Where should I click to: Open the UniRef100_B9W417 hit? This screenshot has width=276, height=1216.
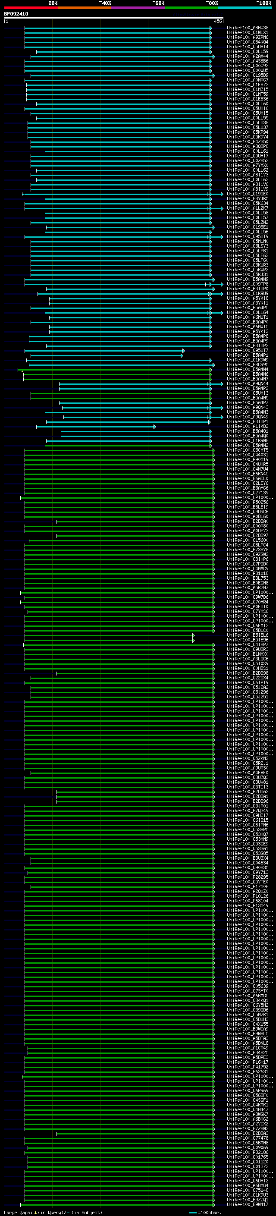point(248,1204)
